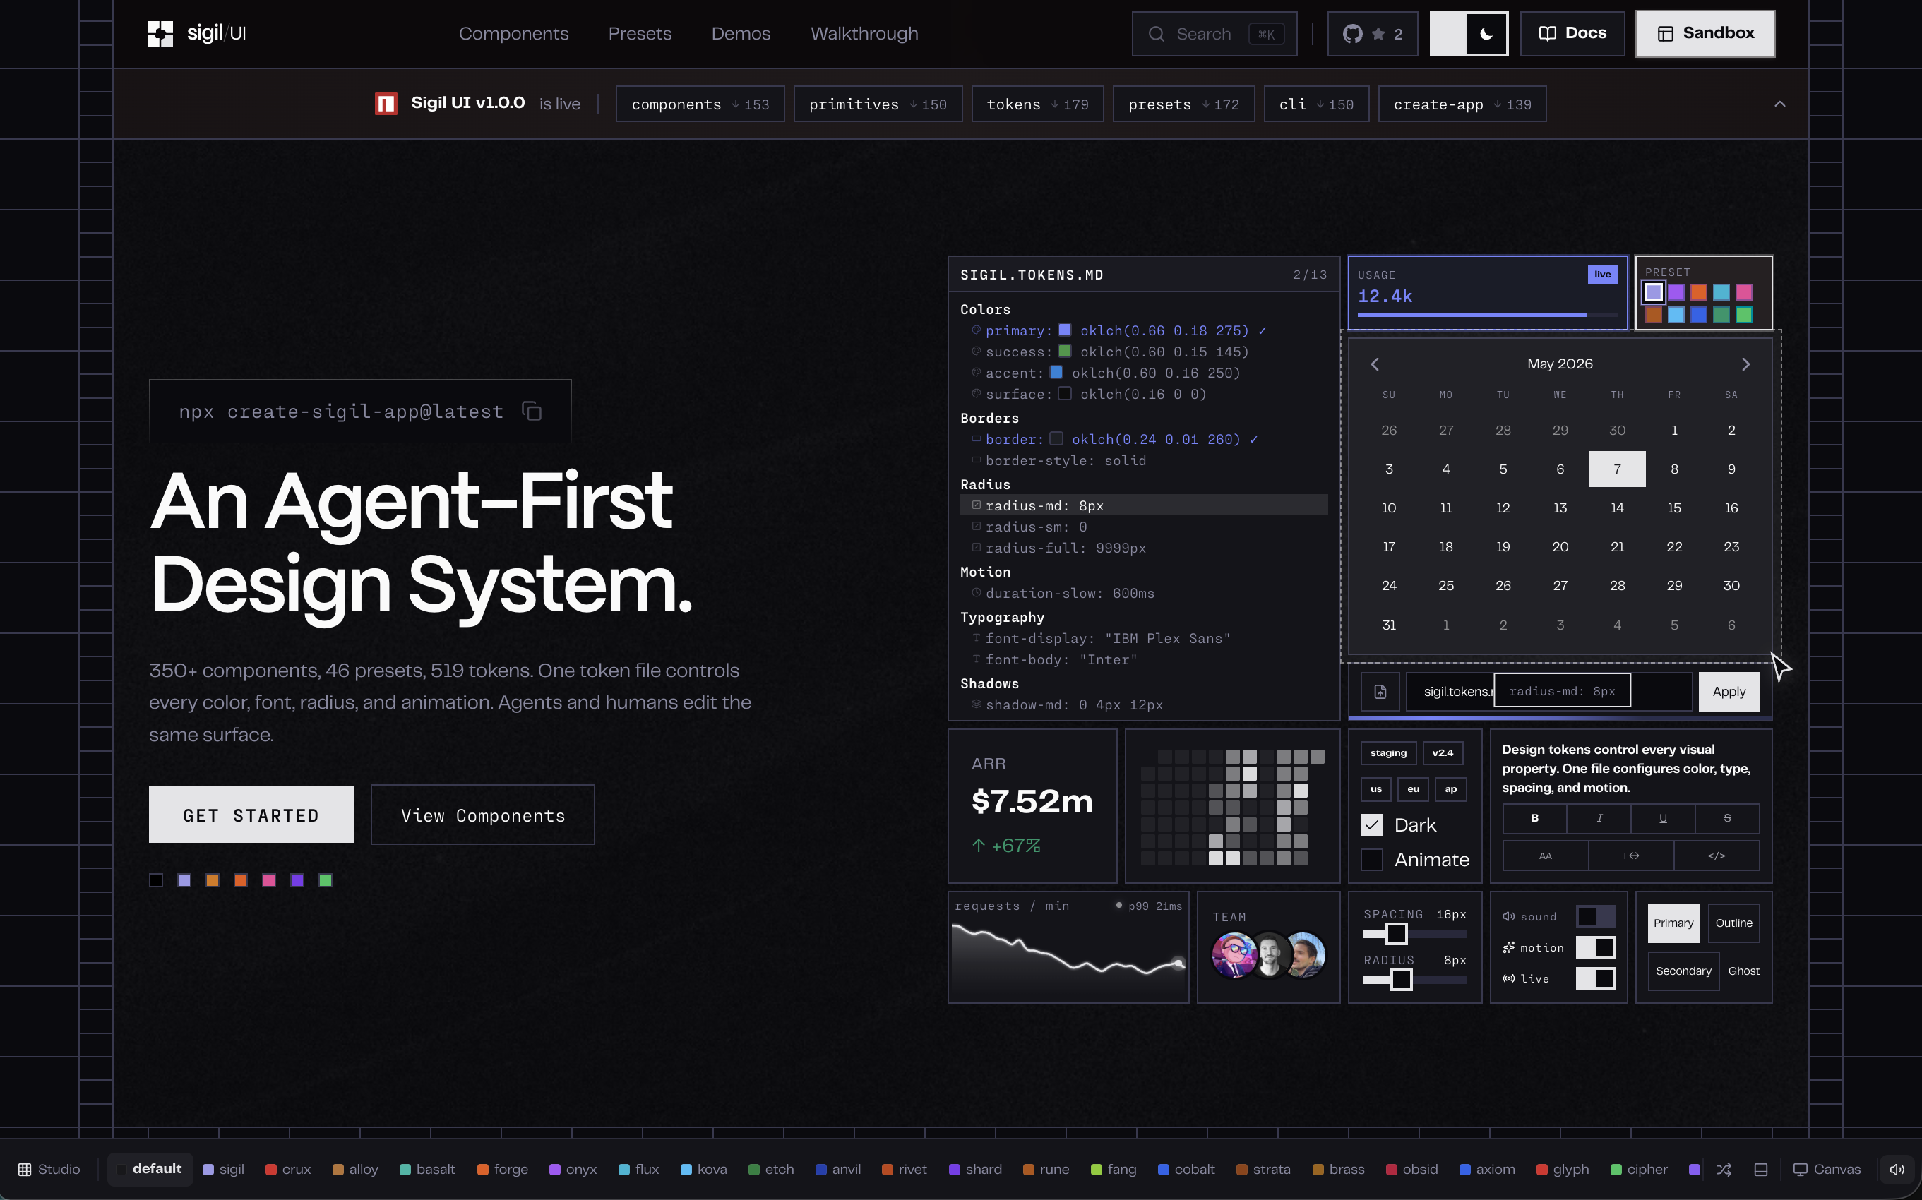The image size is (1922, 1200).
Task: Turn off the live switch
Action: (1595, 978)
